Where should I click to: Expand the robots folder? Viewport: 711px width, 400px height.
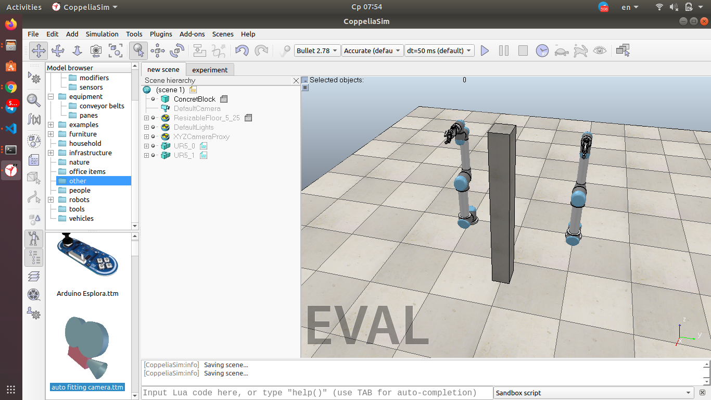50,199
